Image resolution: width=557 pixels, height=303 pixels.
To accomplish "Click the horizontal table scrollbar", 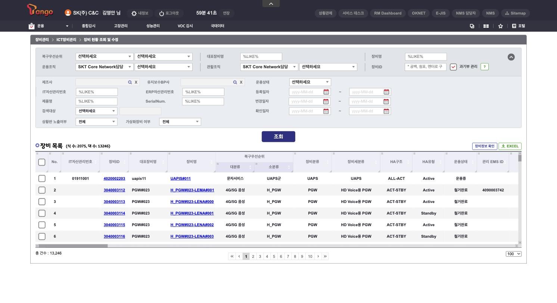I will coord(73,246).
